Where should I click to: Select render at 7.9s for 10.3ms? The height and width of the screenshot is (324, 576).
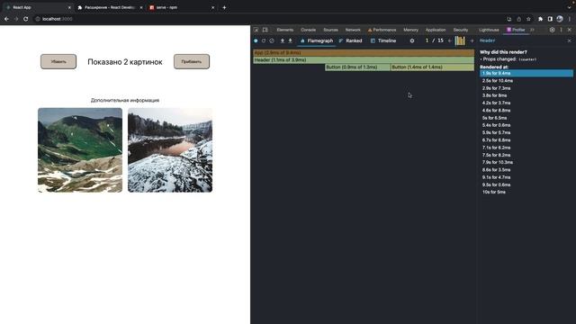point(526,162)
